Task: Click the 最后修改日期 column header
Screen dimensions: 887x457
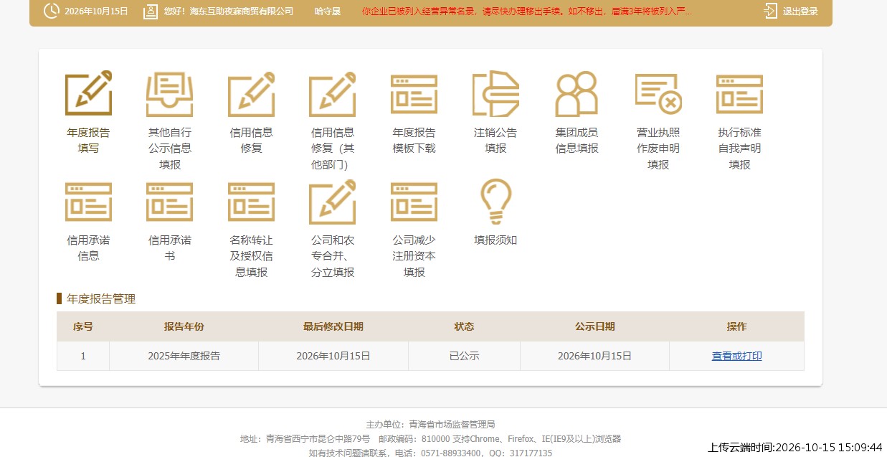Action: coord(333,326)
